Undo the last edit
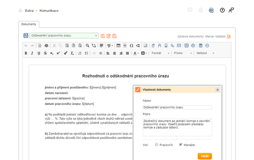 26,46
